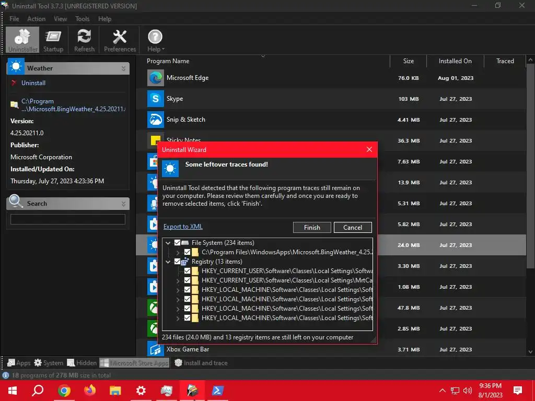Collapse the Weather details panel
Viewport: 535px width, 401px height.
pos(123,68)
